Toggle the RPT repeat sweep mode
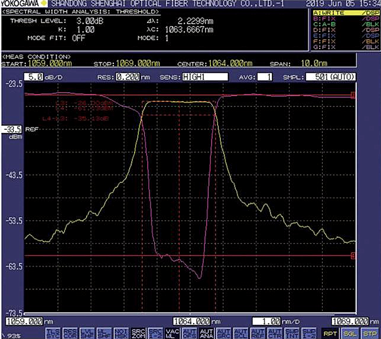Image resolution: width=381 pixels, height=339 pixels. (328, 333)
